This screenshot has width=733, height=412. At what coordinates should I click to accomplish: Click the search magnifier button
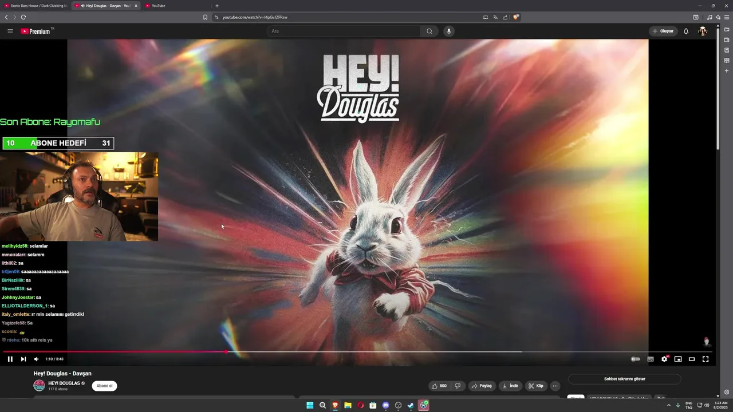pyautogui.click(x=429, y=31)
